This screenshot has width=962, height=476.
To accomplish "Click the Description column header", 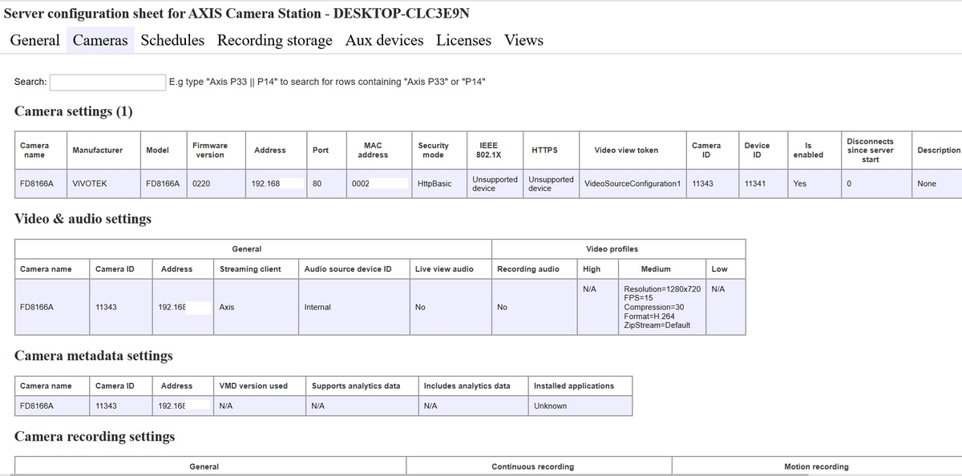I will click(x=939, y=150).
